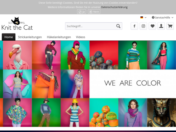
Task: Click the Knit the Cat logo
Action: [x=17, y=24]
